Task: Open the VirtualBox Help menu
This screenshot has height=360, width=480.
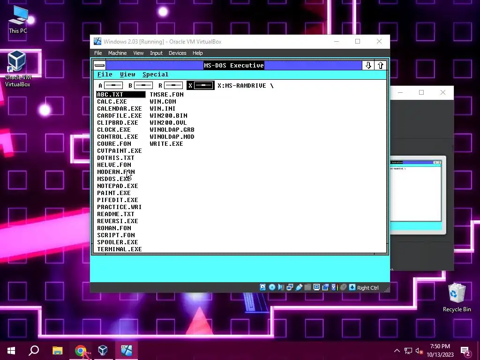Action: 197,53
